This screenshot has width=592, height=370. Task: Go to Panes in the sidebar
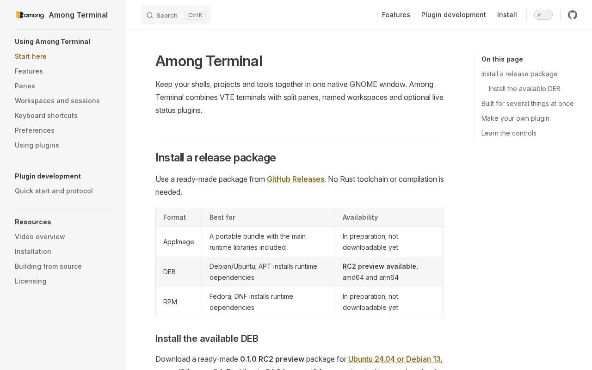(x=25, y=86)
